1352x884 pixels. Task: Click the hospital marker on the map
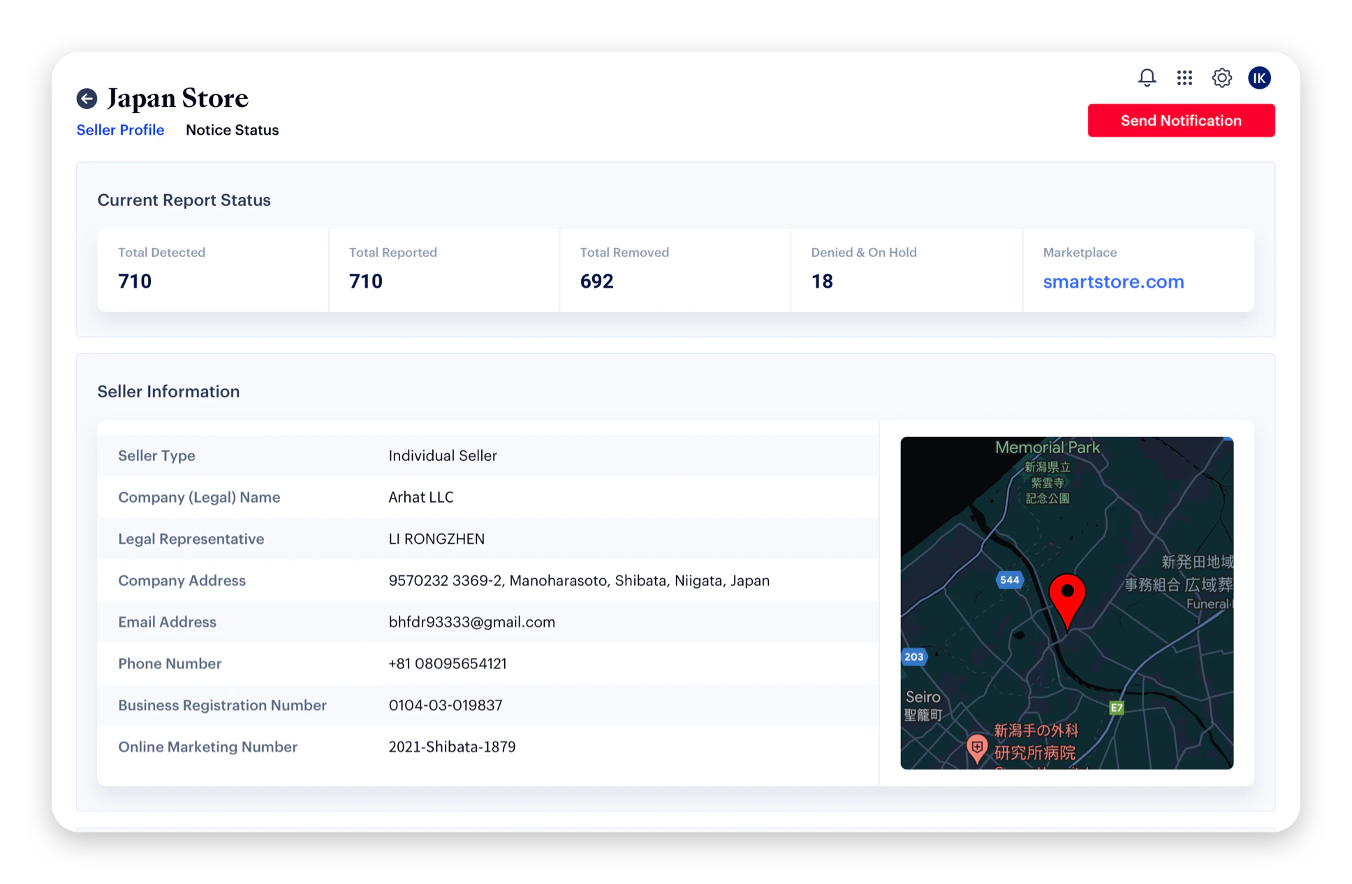pos(977,746)
